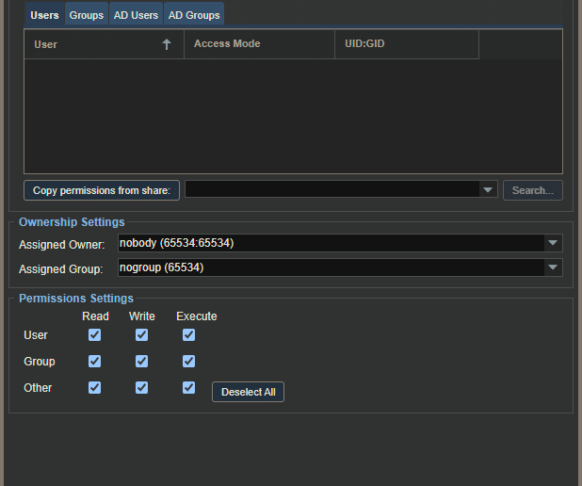
Task: Open the AD Groups tab
Action: tap(194, 14)
